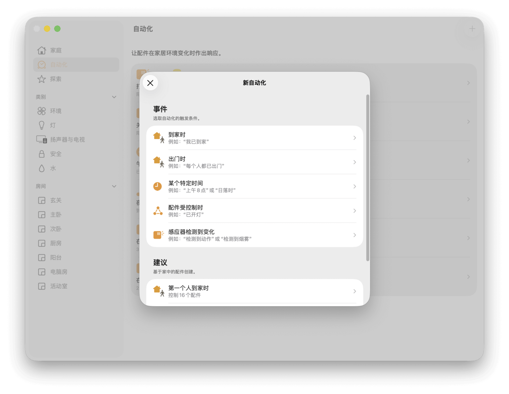Click the room icon beside 阳台
The image size is (509, 394).
(x=42, y=258)
